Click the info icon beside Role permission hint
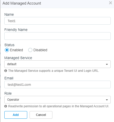Image resolution: width=114 pixels, height=122 pixels. [6, 106]
